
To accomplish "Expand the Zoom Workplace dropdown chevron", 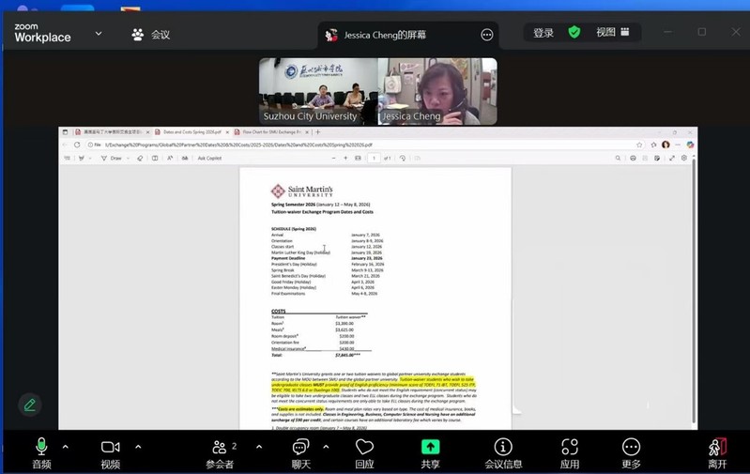I will coord(99,34).
